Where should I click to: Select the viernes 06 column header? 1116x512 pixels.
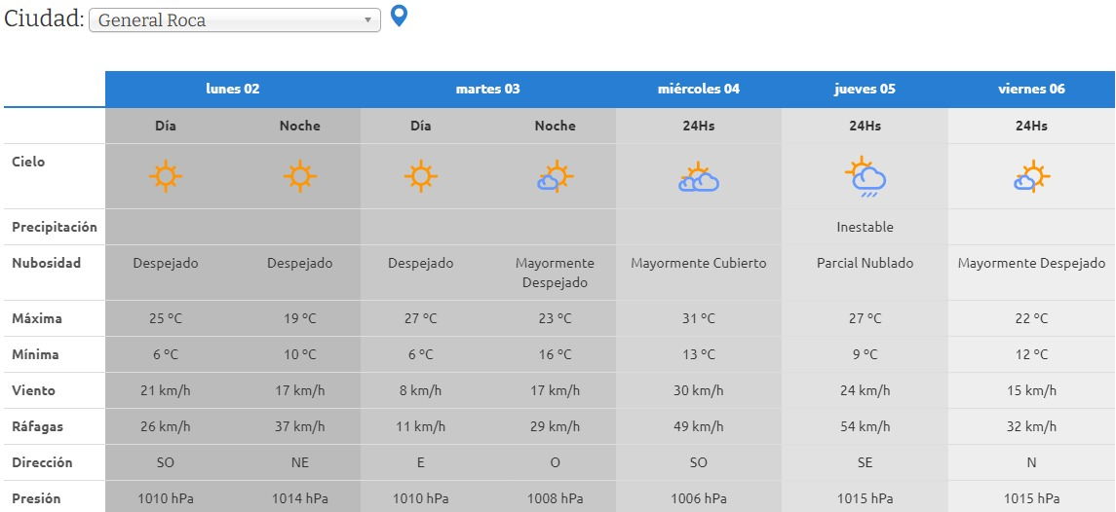pos(1031,89)
